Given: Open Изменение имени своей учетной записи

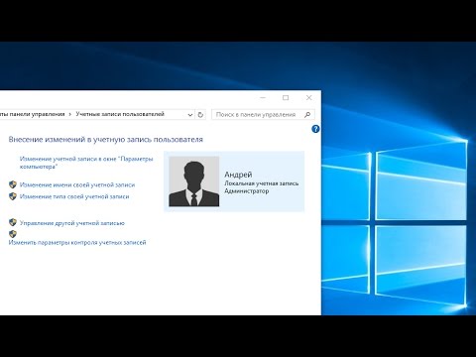Looking at the screenshot, I should pos(77,184).
